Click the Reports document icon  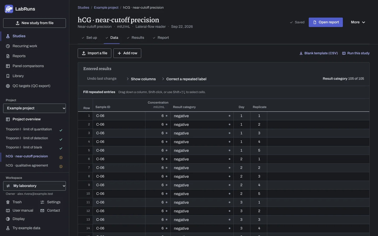8,56
